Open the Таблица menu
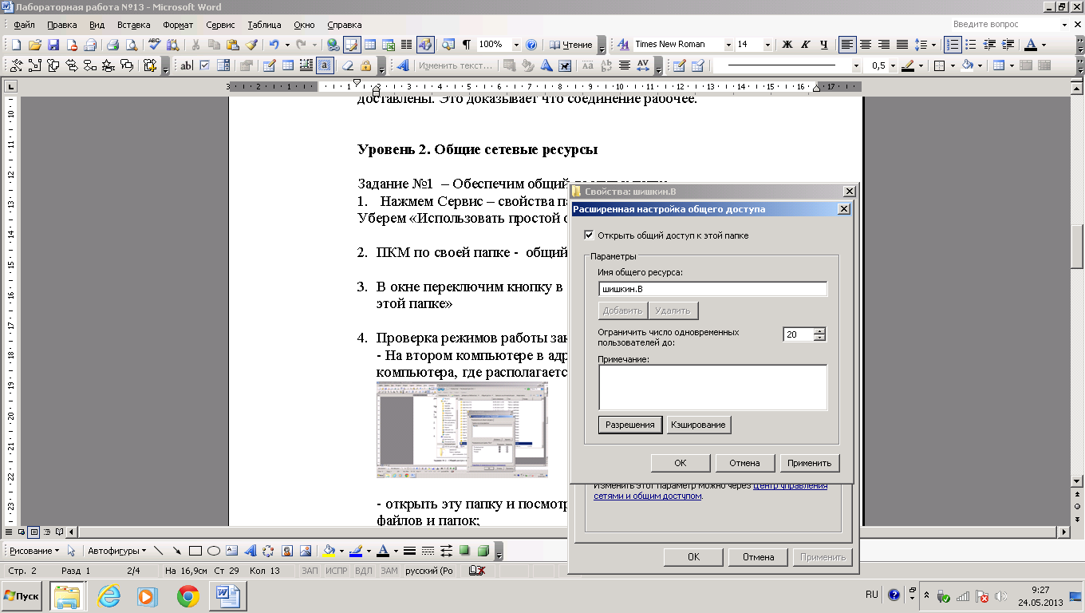 point(264,25)
